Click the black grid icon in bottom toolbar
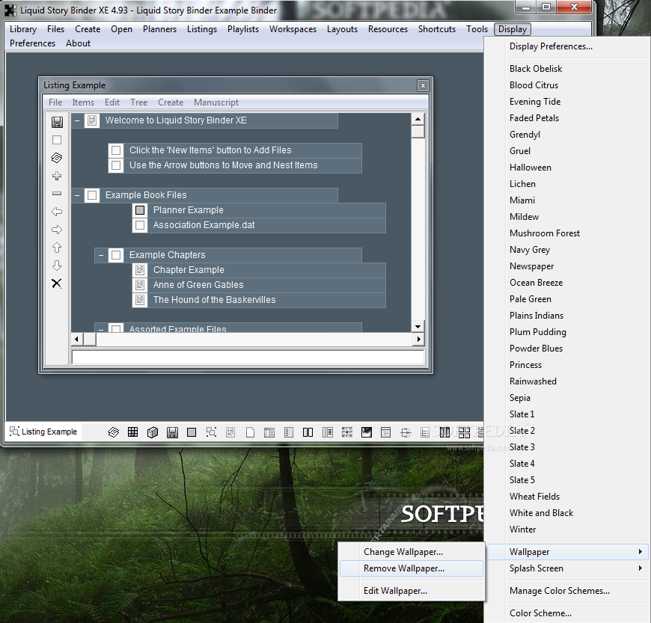 (133, 432)
